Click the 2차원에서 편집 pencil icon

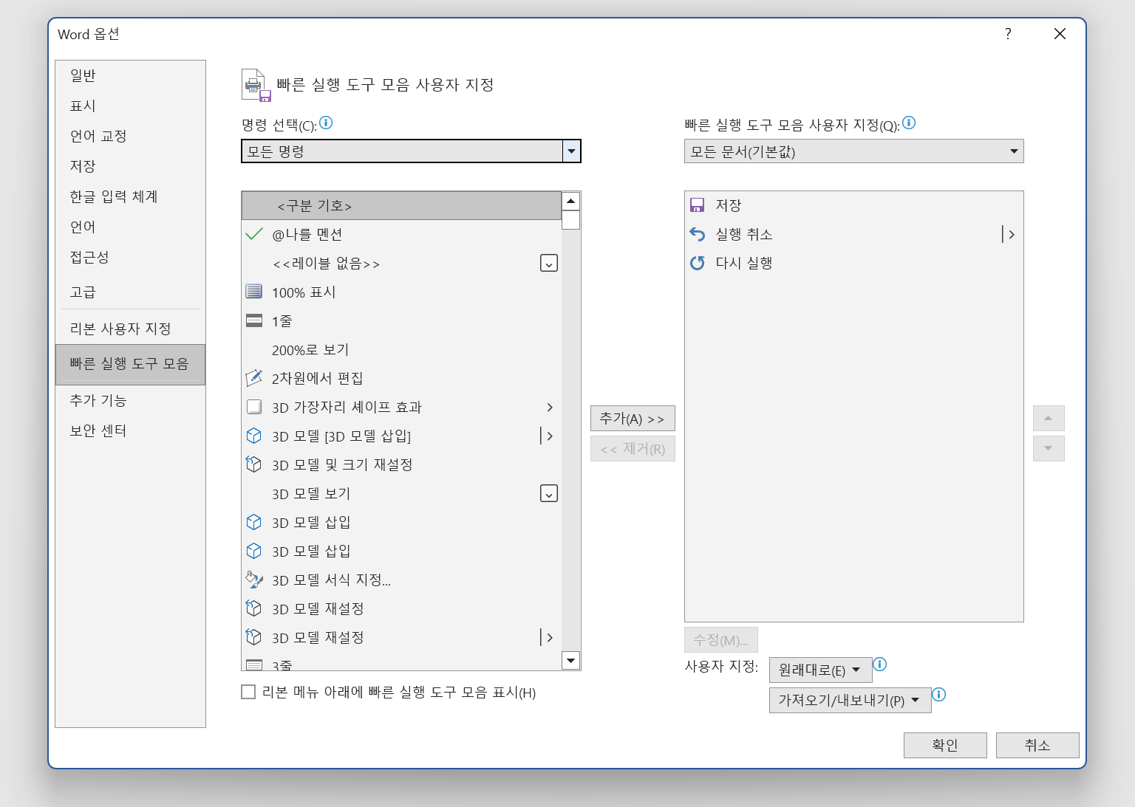click(253, 378)
